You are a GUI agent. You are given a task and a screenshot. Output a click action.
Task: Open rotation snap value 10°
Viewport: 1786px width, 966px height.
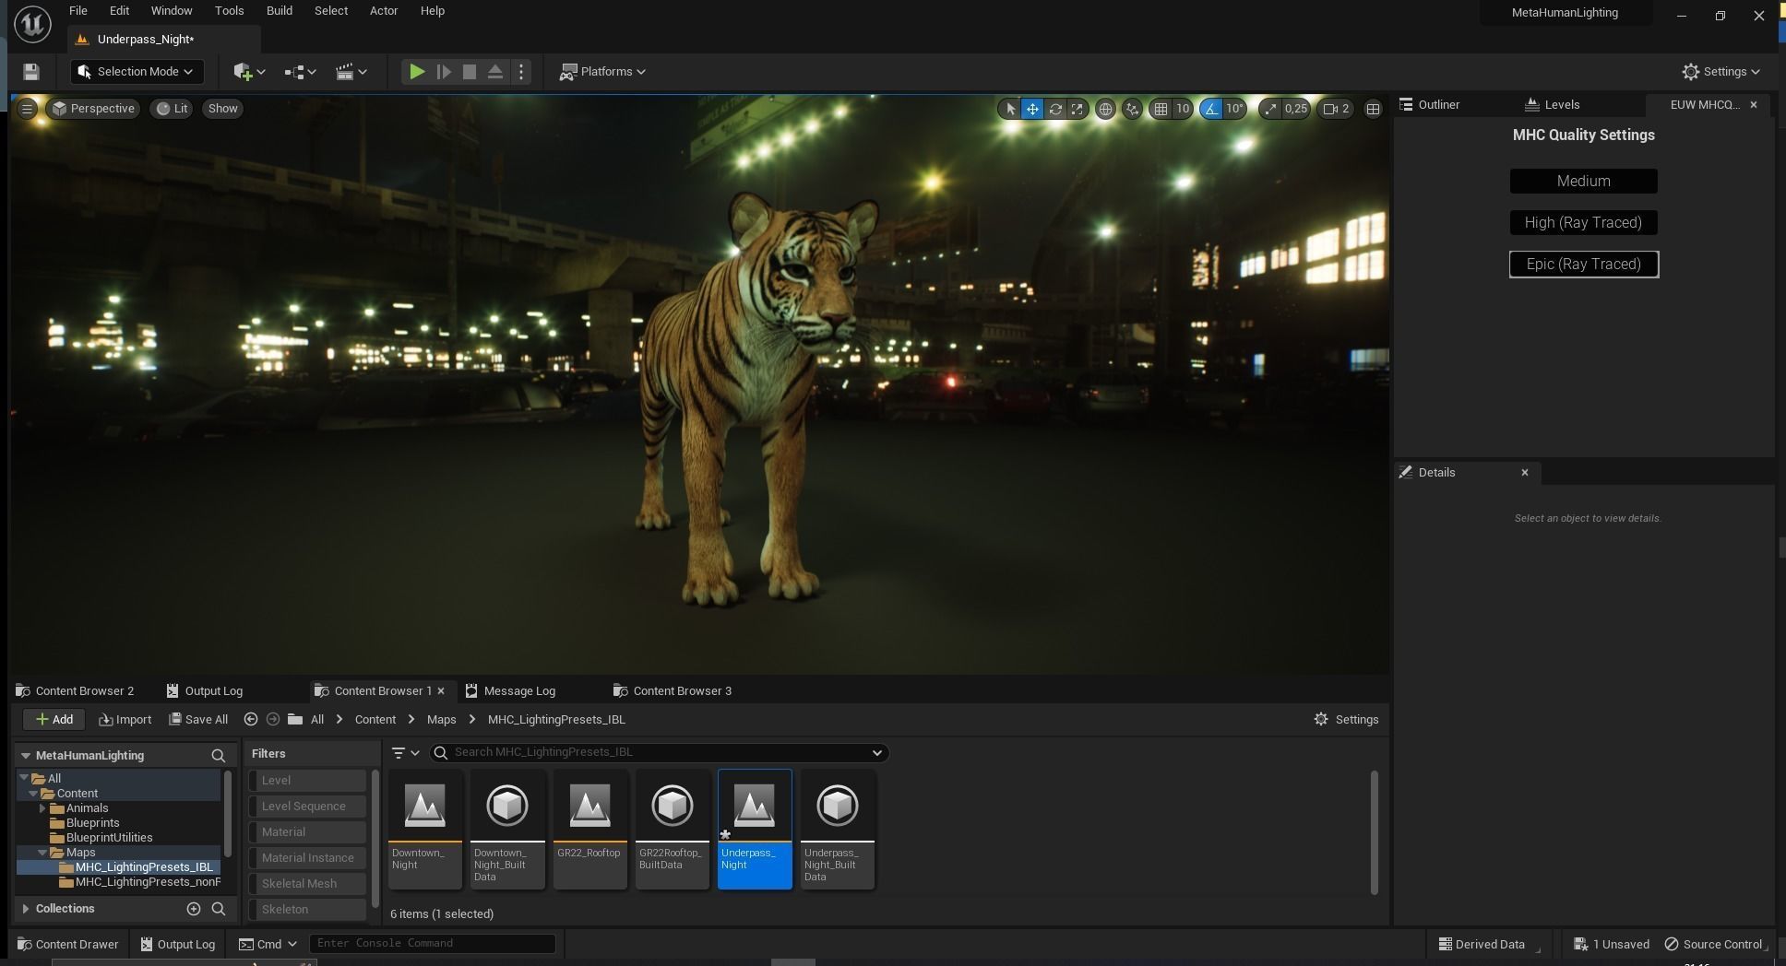(x=1235, y=109)
